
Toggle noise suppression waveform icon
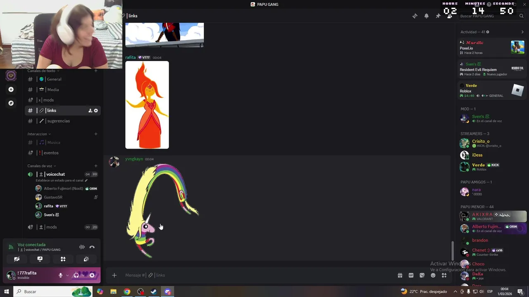point(82,247)
